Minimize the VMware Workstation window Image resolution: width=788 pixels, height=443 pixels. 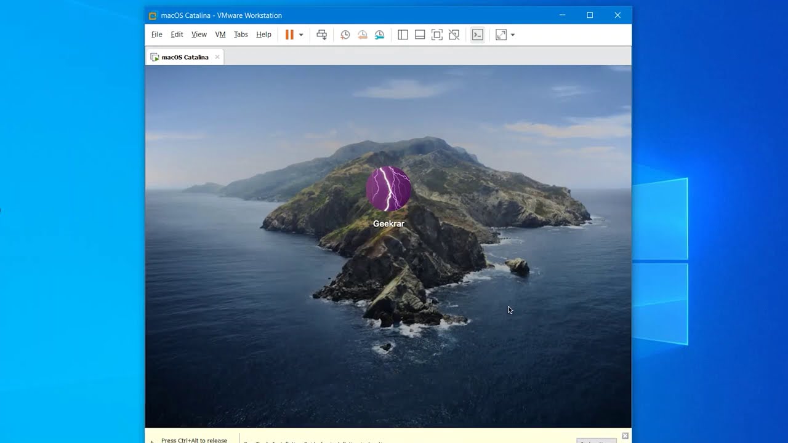coord(562,15)
